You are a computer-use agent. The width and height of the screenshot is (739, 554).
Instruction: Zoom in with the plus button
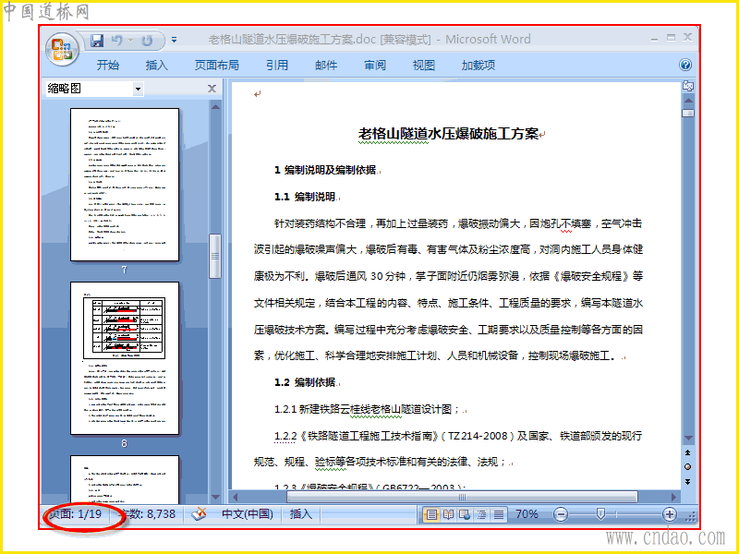pos(669,514)
